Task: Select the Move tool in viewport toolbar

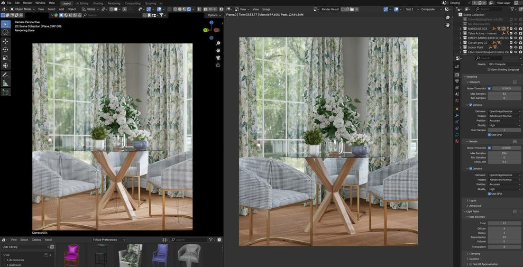Action: point(5,41)
